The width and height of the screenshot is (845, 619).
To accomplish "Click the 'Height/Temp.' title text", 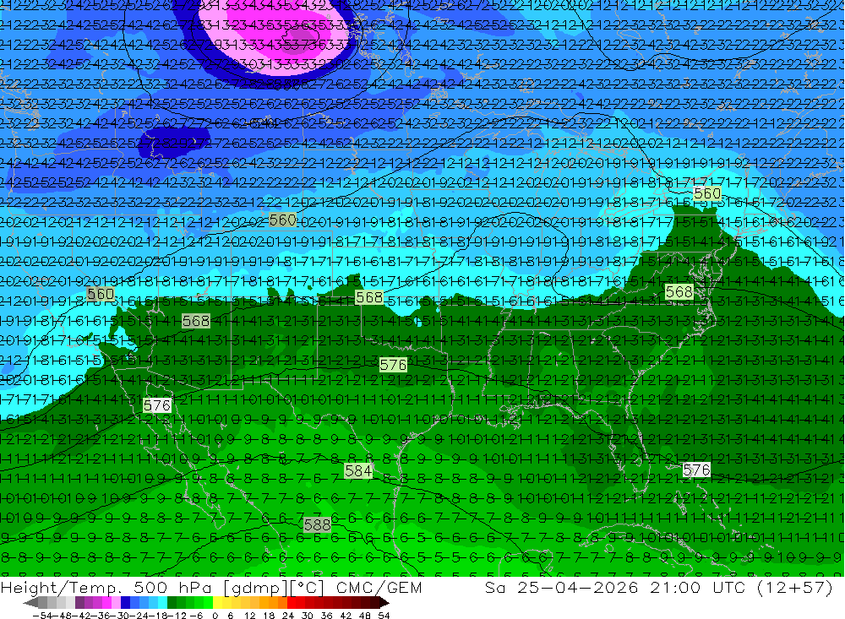I will pos(59,587).
